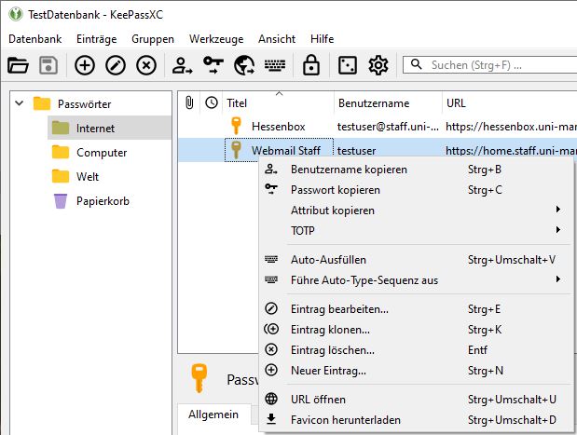
Task: Expand the TOTP submenu arrow
Action: tap(558, 230)
